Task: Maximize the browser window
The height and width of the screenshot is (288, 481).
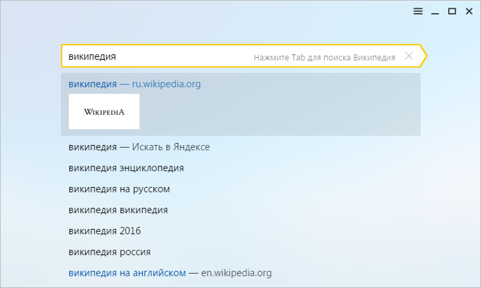Action: tap(452, 12)
